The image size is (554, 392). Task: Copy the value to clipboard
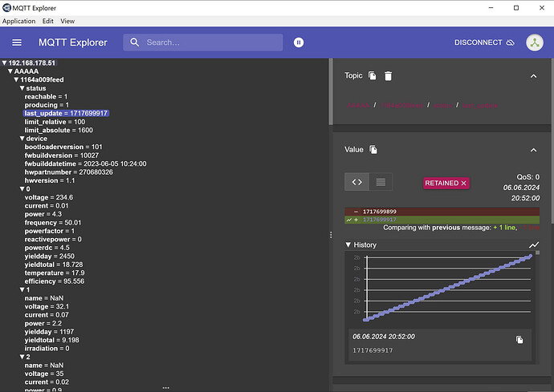point(373,150)
